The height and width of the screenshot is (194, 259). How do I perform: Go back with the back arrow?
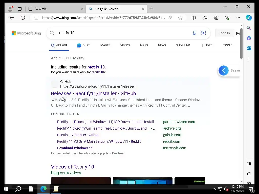[12, 18]
